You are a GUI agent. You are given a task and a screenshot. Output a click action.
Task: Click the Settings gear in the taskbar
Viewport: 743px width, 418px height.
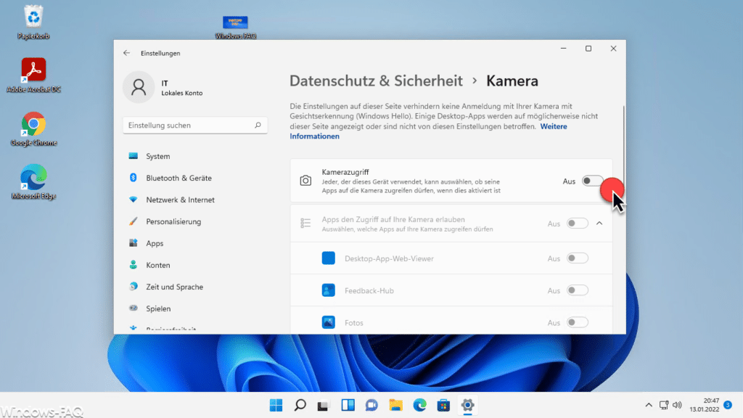[468, 405]
